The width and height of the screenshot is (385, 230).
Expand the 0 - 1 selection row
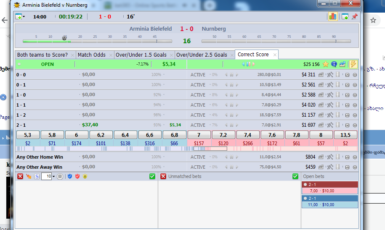347,85
